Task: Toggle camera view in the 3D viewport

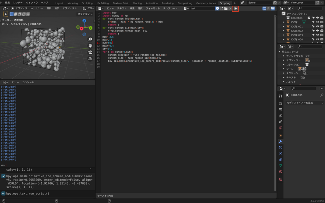Action: pos(90,52)
